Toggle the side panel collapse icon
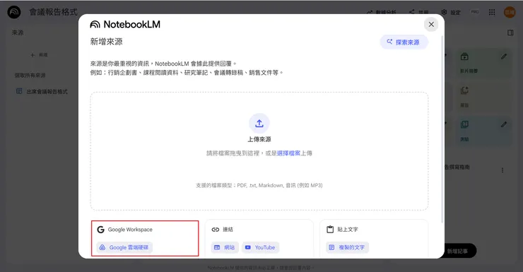The height and width of the screenshot is (272, 523). [x=510, y=32]
